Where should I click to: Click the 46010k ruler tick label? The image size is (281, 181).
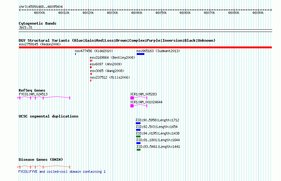[64, 13]
